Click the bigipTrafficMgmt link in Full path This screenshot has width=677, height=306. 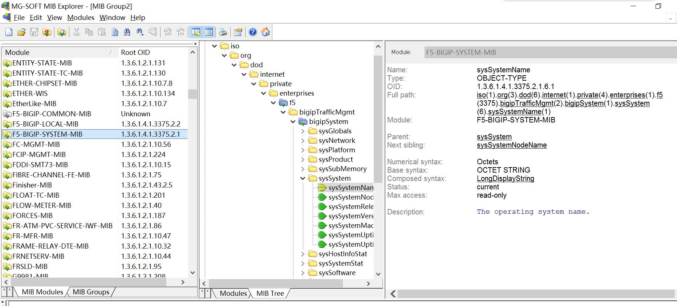pyautogui.click(x=527, y=103)
